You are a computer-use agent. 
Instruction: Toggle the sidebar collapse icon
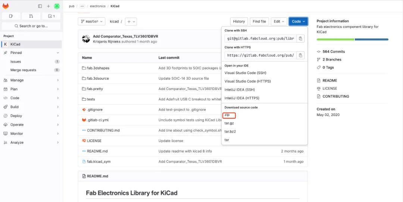pos(40,6)
